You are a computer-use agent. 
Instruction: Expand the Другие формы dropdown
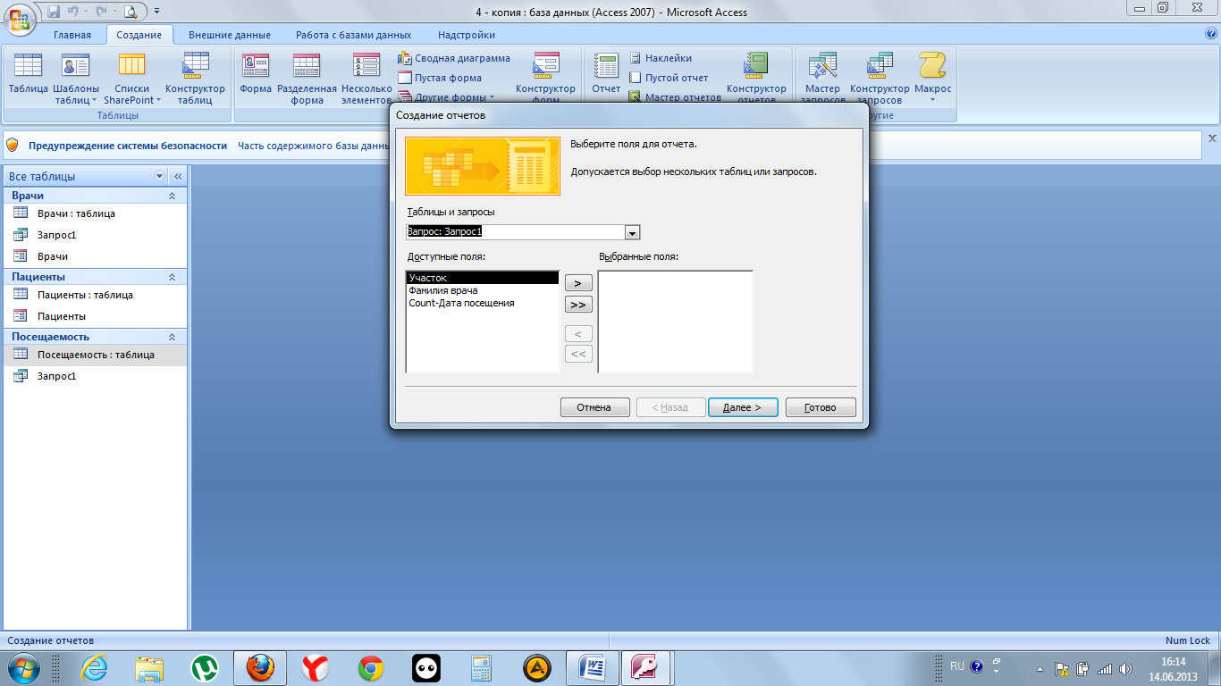coord(446,97)
